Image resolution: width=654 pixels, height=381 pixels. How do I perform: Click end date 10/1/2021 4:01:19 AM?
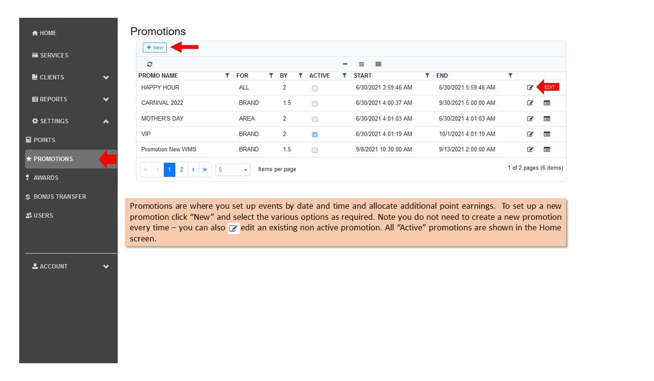tap(467, 134)
